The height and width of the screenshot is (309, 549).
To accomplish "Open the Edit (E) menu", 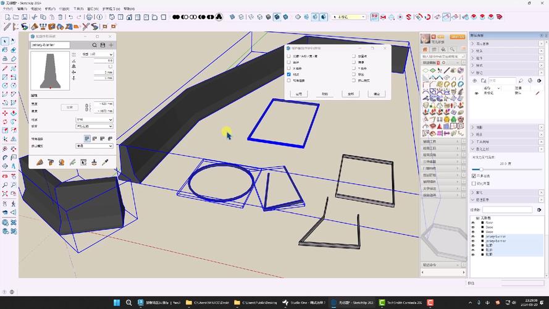I will (x=22, y=9).
